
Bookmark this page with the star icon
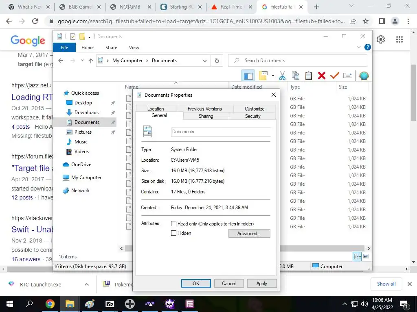click(x=366, y=21)
